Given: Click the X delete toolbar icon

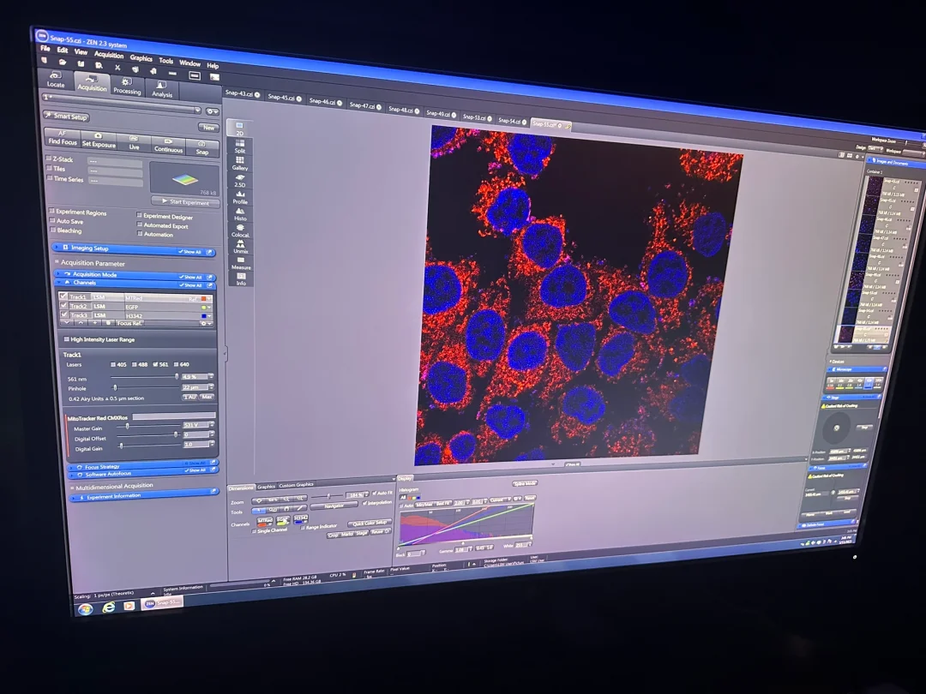Looking at the screenshot, I should (117, 68).
